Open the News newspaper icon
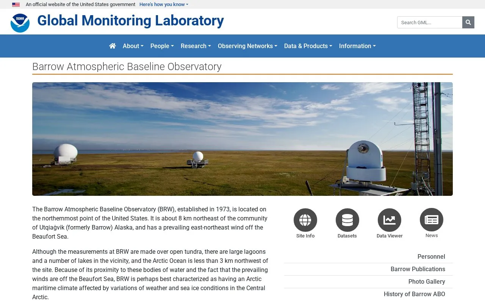The image size is (485, 303). [432, 220]
